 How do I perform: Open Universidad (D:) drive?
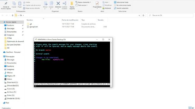[x=13, y=85]
